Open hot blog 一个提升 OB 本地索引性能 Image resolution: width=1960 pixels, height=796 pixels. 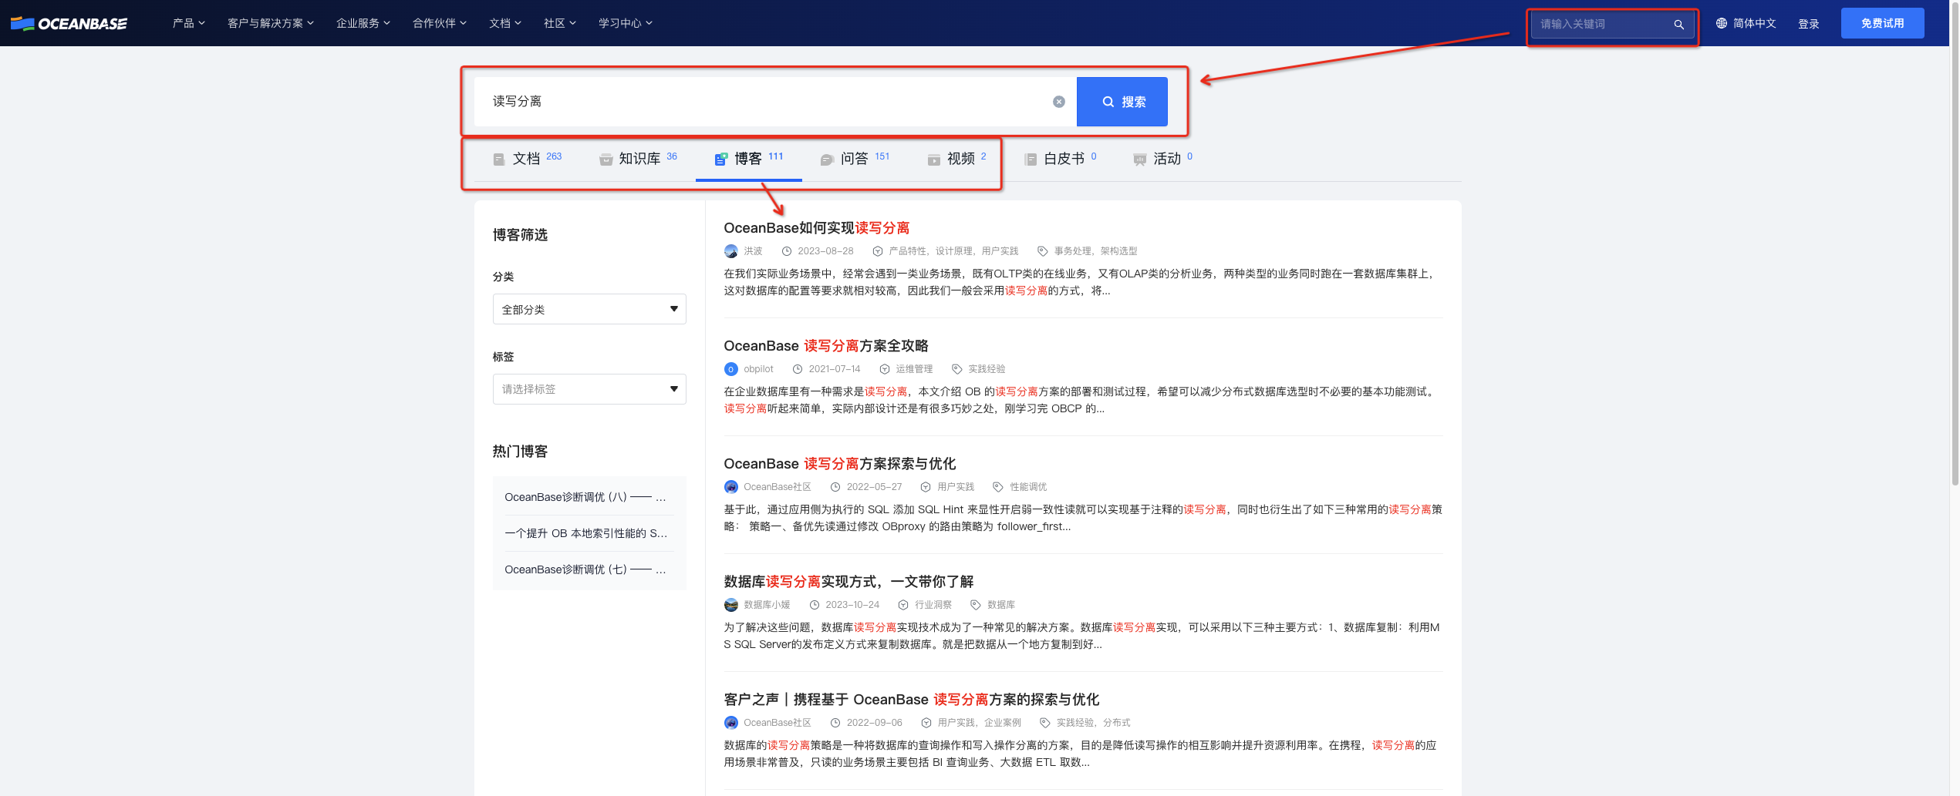[x=585, y=533]
